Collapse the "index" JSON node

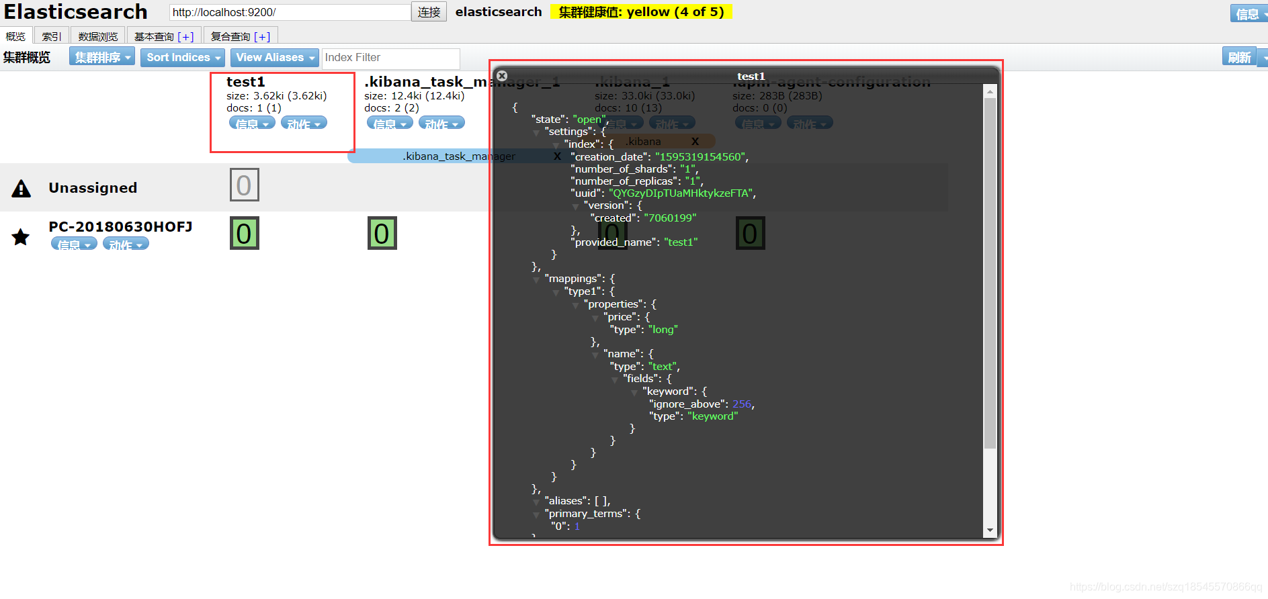click(x=556, y=145)
